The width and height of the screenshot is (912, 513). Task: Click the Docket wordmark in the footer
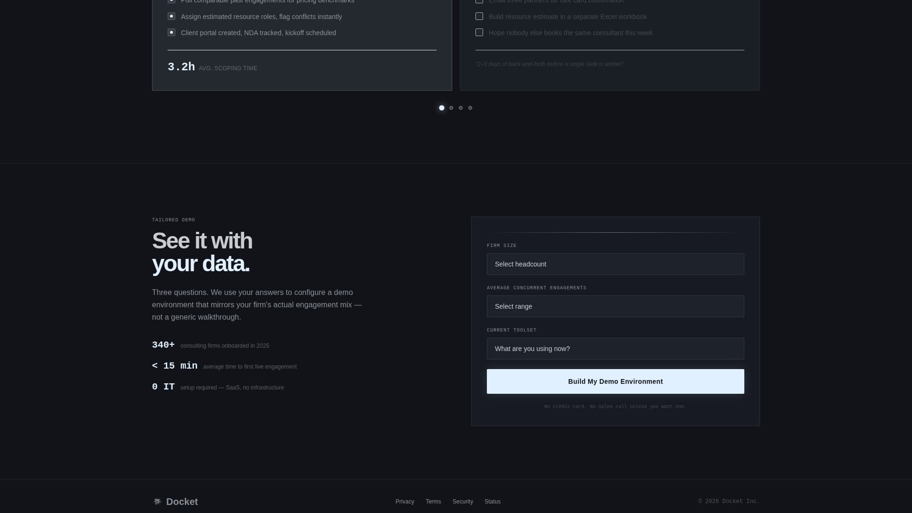tap(182, 501)
